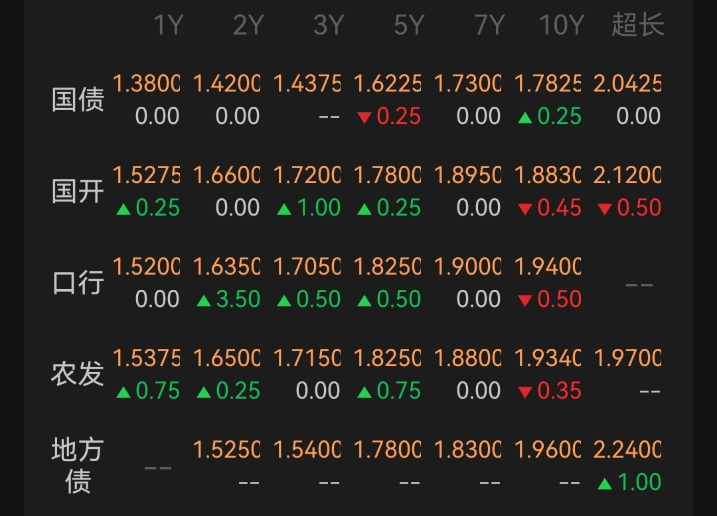Viewport: 717px width, 516px height.
Task: Click the red down arrow beside 国开 超长 0.50
Action: point(605,209)
